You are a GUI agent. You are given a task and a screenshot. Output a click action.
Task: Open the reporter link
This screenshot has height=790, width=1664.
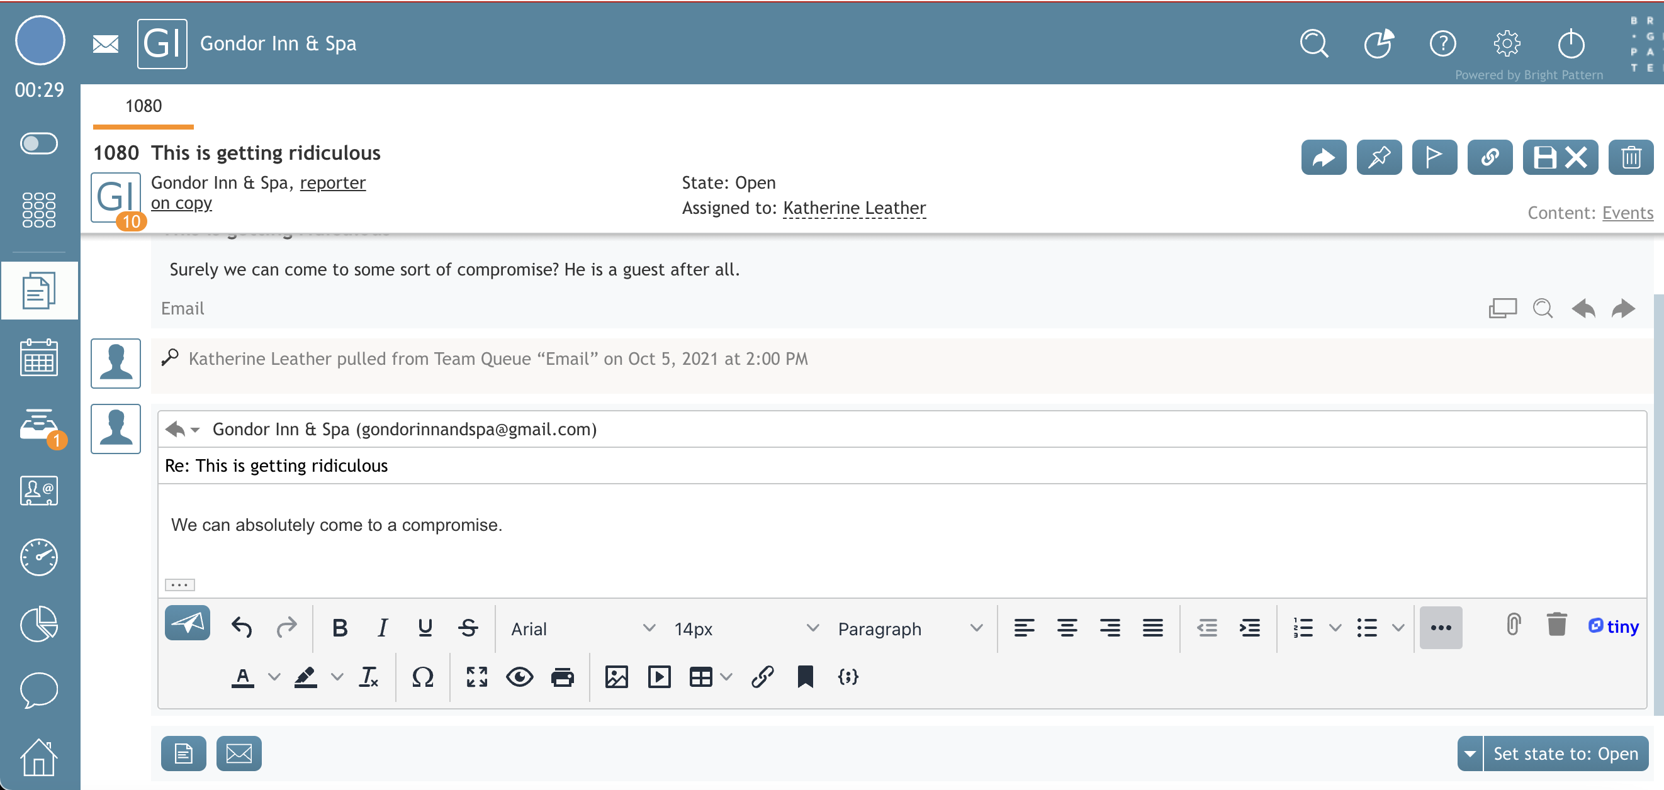pyautogui.click(x=333, y=183)
